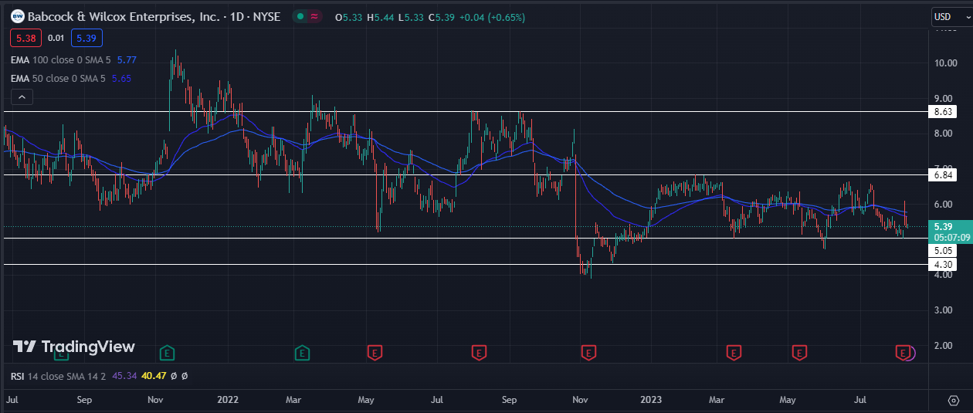Click the yellow RSI average value 40.47
Screen dimensions: 973x413
[x=153, y=376]
